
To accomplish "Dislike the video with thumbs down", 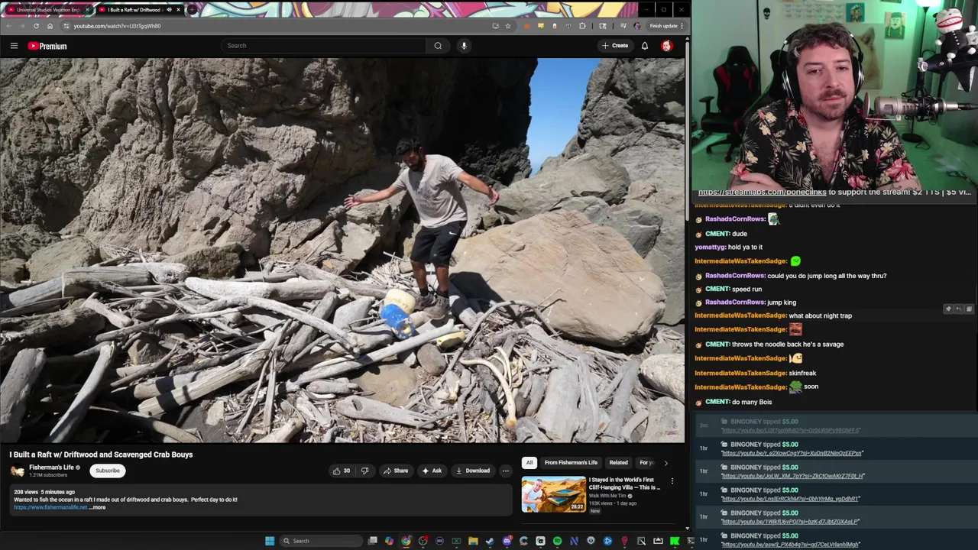I will [x=364, y=471].
